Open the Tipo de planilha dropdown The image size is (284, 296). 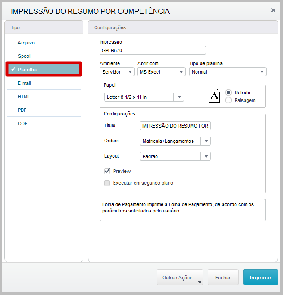228,72
